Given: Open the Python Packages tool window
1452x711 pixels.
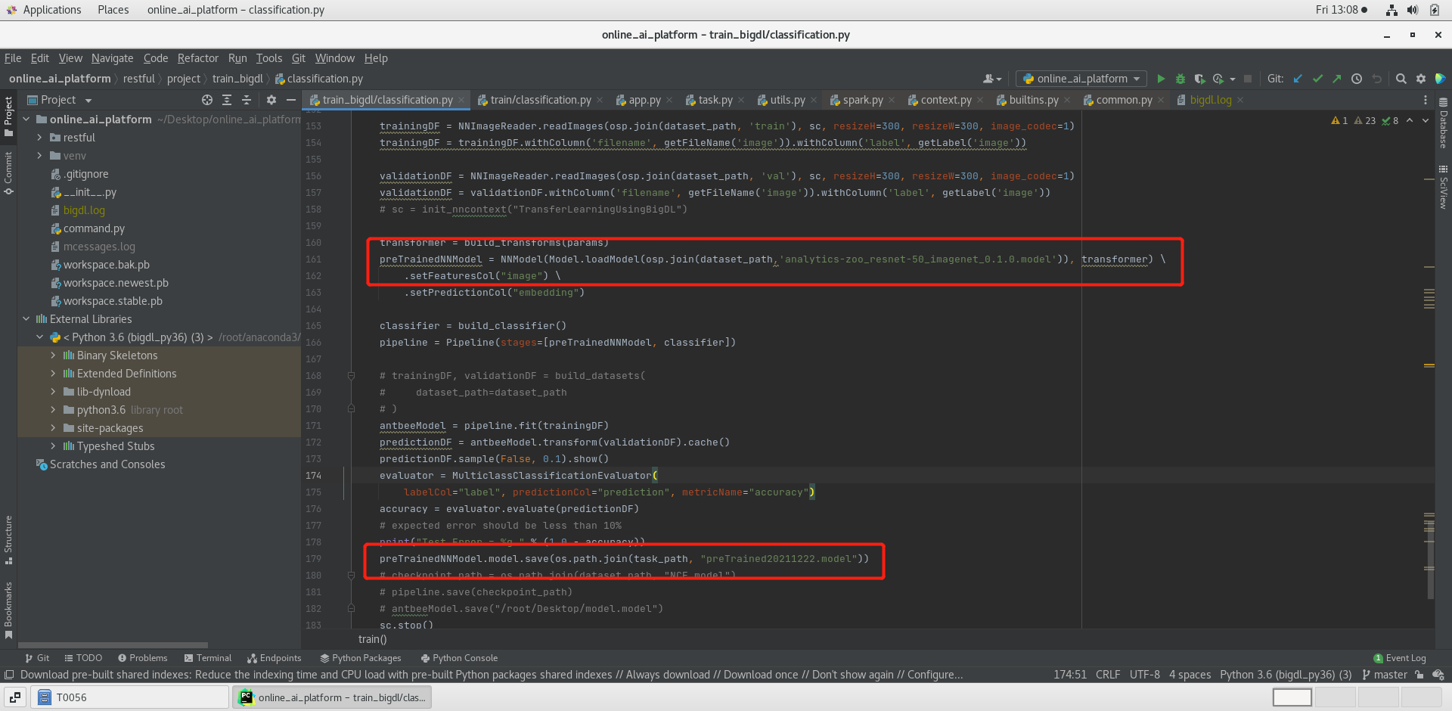Looking at the screenshot, I should [x=361, y=658].
